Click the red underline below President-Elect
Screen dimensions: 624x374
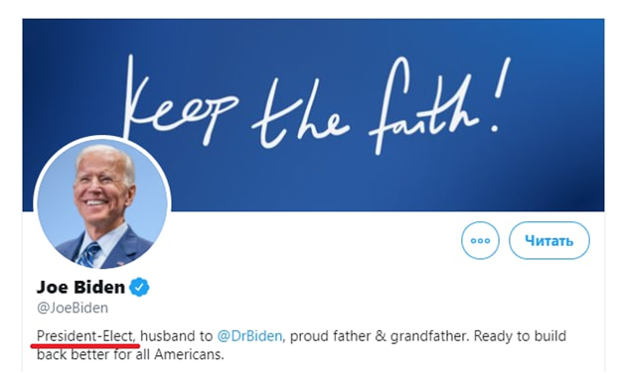[x=85, y=346]
